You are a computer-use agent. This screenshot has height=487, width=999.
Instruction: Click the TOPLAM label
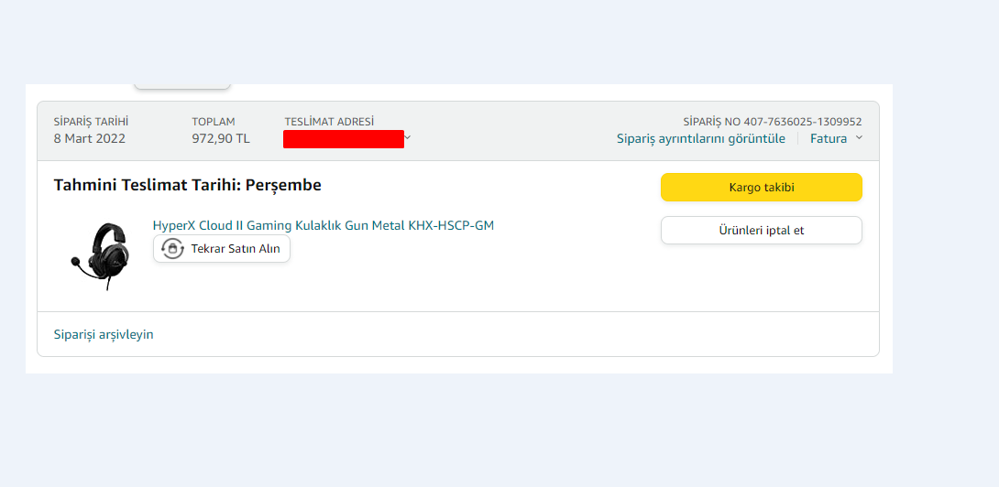[x=214, y=122]
